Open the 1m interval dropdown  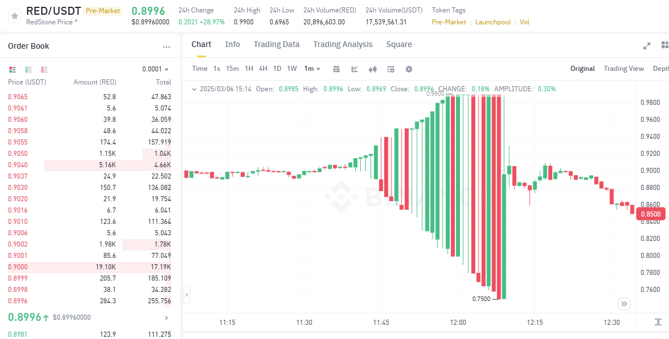312,69
